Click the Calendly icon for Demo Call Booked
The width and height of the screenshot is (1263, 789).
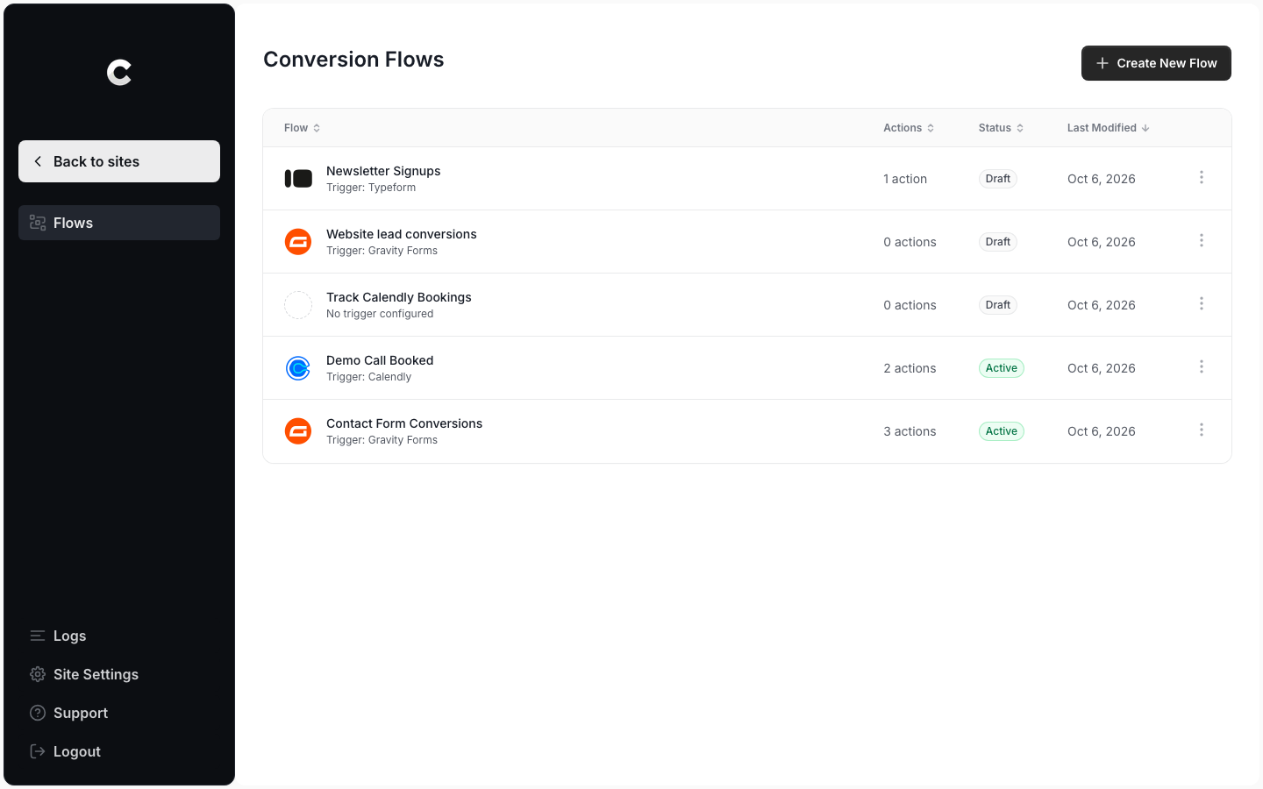pos(298,368)
